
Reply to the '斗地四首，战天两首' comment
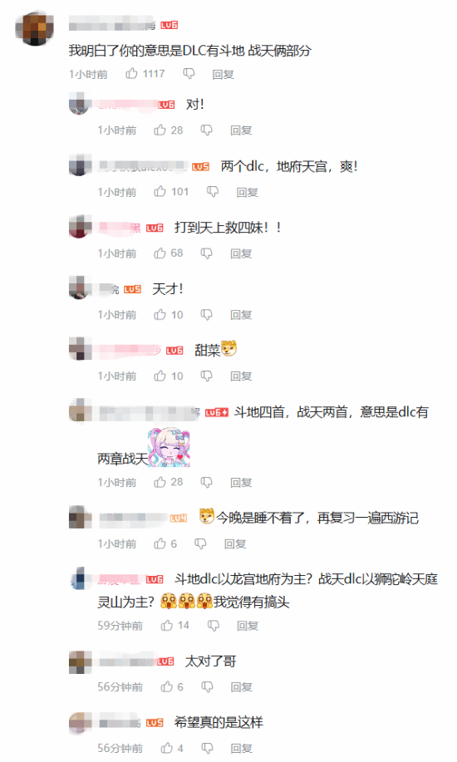point(241,483)
